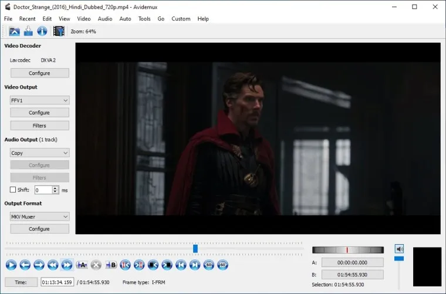The width and height of the screenshot is (446, 294).
Task: Go to the last frame
Action: (x=195, y=265)
